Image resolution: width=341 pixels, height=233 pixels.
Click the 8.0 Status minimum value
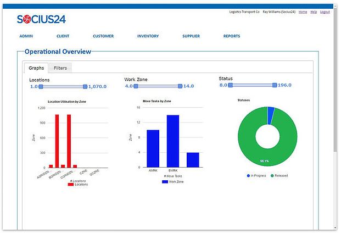pyautogui.click(x=223, y=85)
